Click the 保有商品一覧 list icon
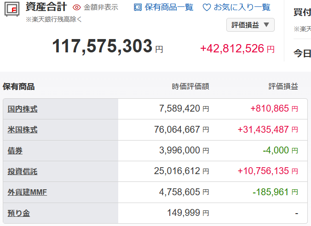This screenshot has width=311, height=226. pos(138,7)
